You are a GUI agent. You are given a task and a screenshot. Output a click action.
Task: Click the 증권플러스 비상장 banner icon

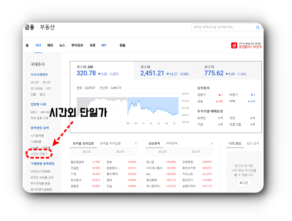[234, 45]
